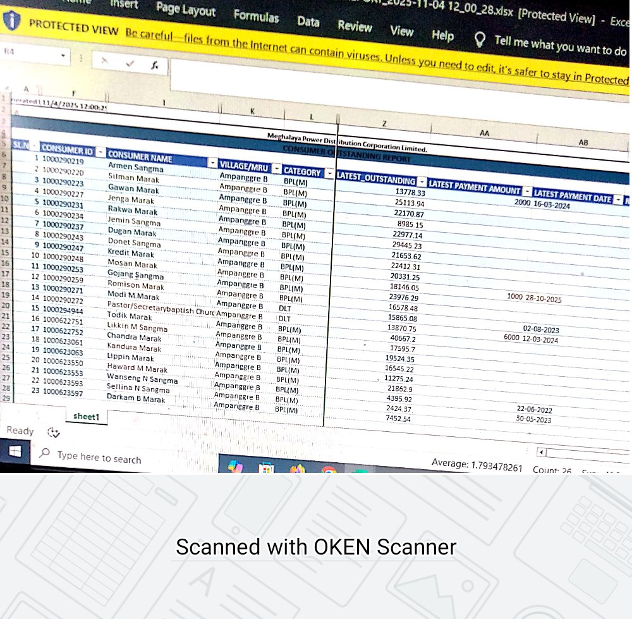Click the payment date 28-10-2025
The image size is (632, 619).
[544, 299]
